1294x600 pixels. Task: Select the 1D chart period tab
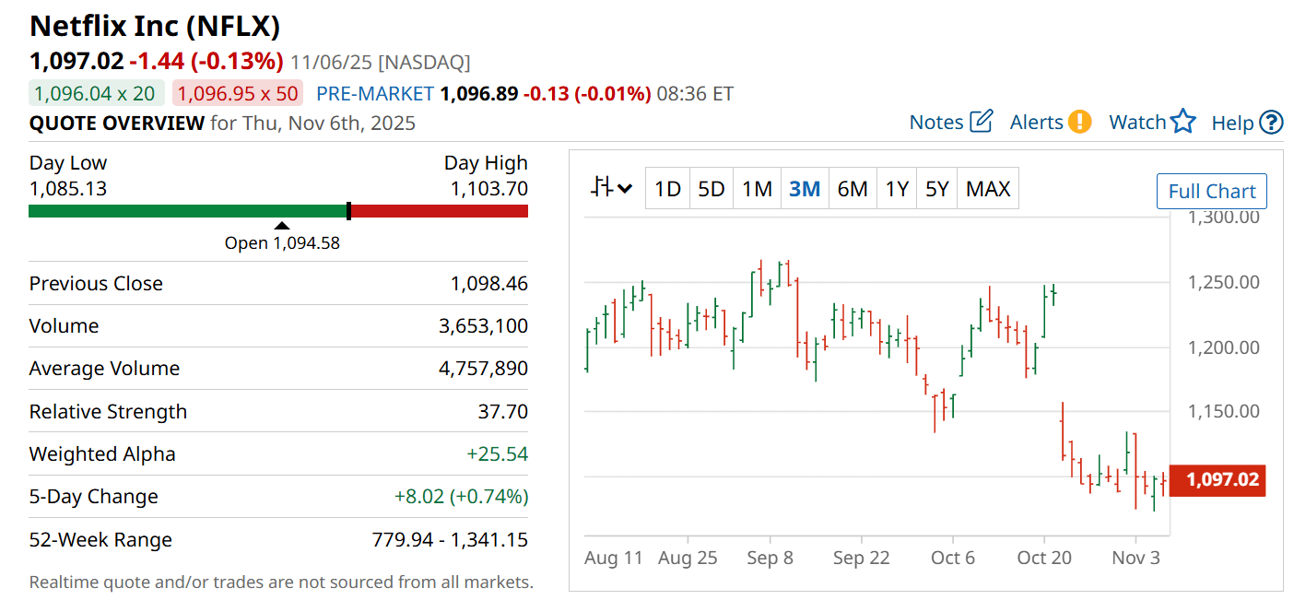tap(667, 189)
